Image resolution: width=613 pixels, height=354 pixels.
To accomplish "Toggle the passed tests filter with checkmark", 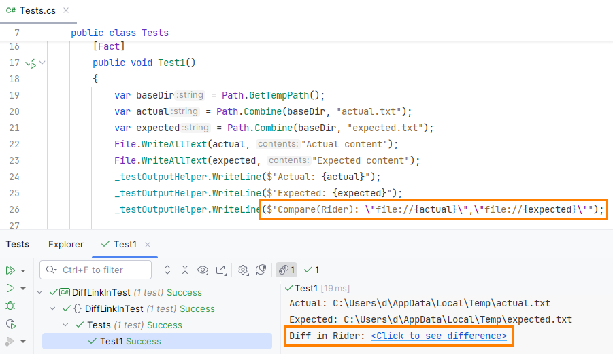I will click(x=311, y=270).
